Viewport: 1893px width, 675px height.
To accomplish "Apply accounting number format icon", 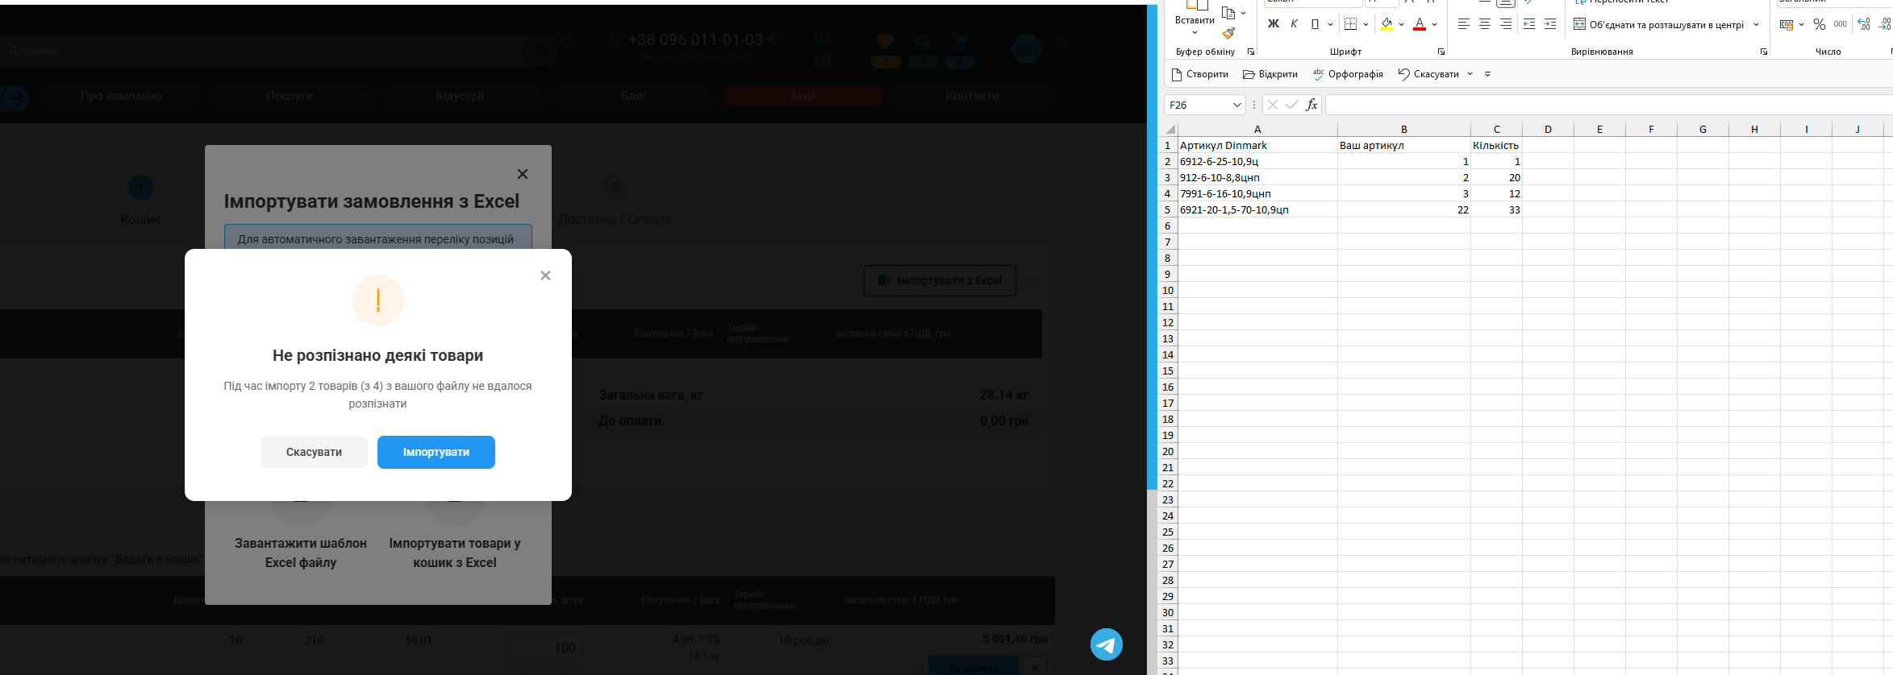I will (1787, 24).
